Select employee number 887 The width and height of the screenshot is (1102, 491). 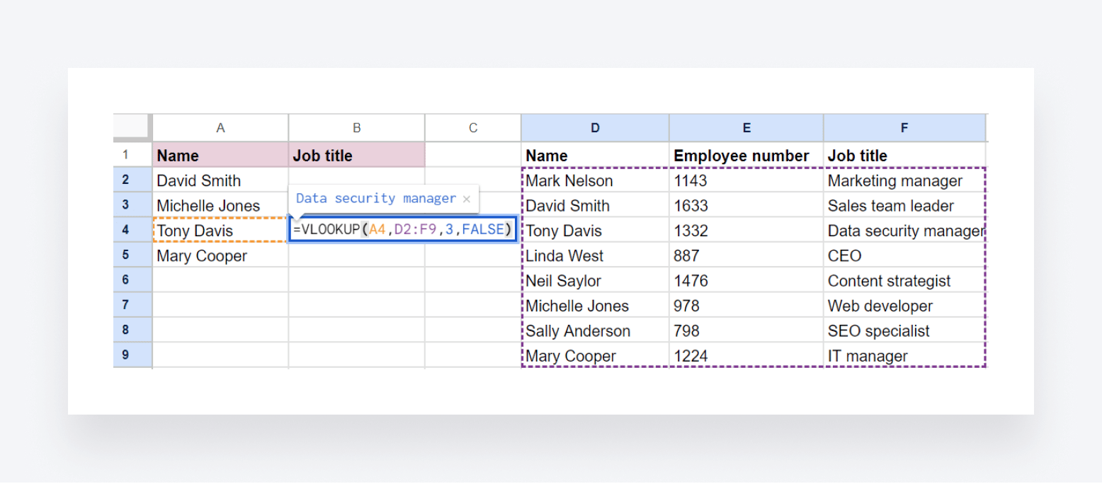point(746,255)
